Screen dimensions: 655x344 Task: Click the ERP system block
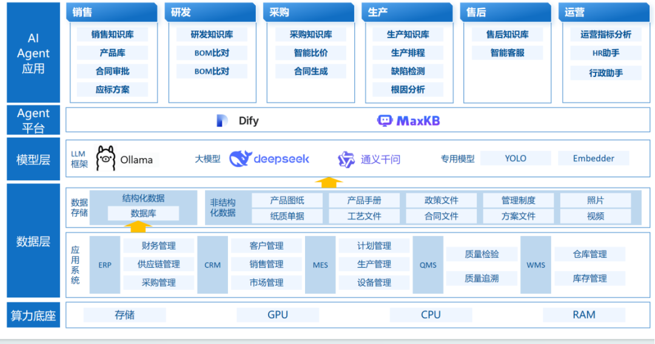point(105,265)
